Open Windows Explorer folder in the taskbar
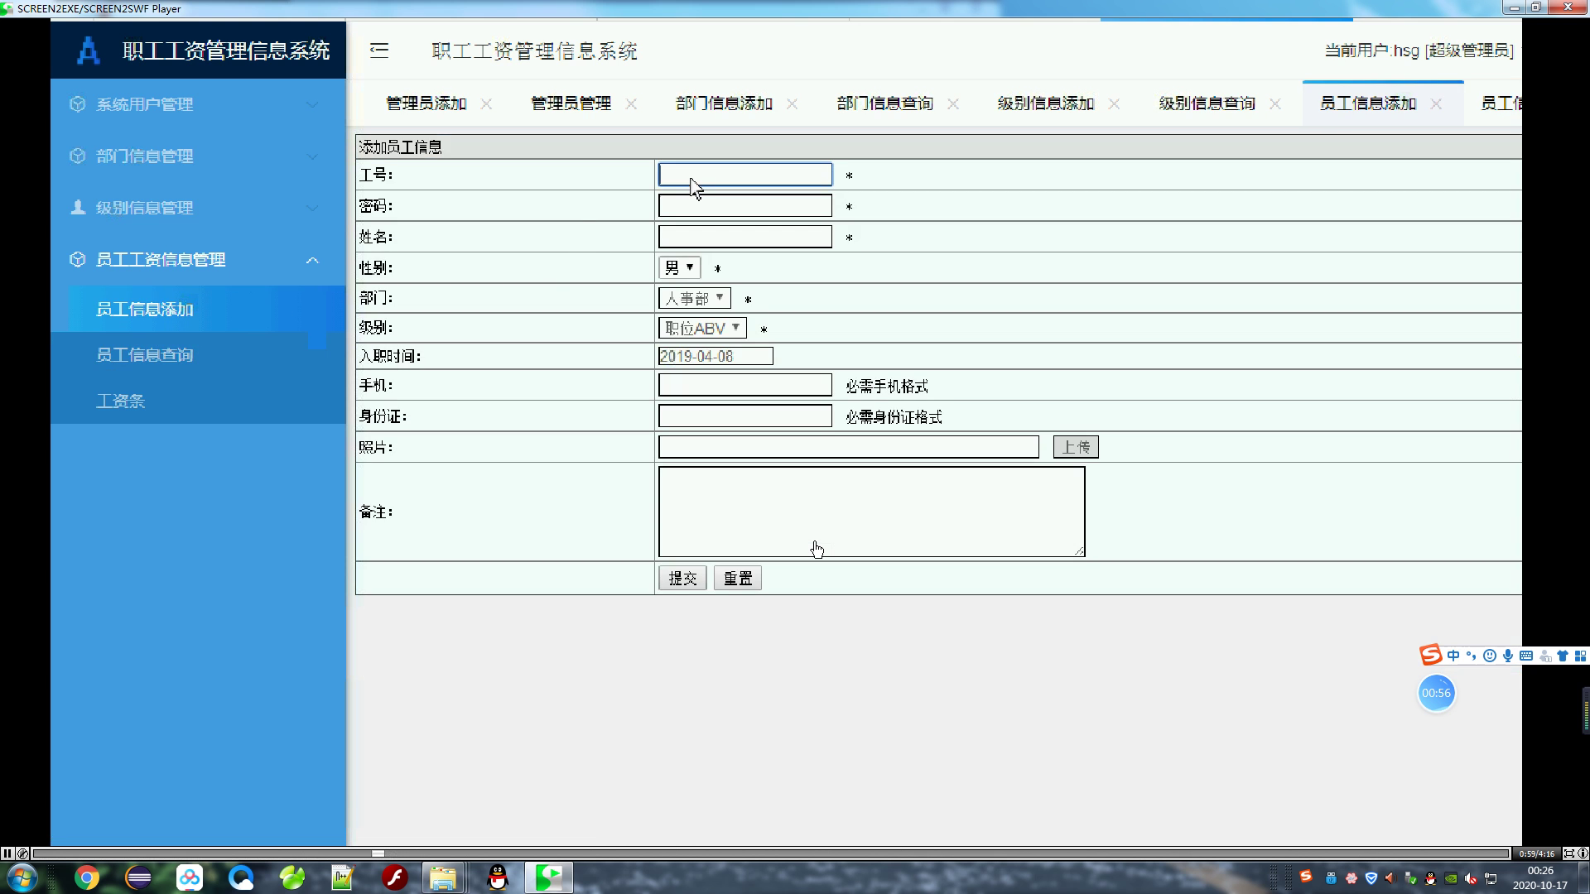1590x894 pixels. click(x=443, y=877)
